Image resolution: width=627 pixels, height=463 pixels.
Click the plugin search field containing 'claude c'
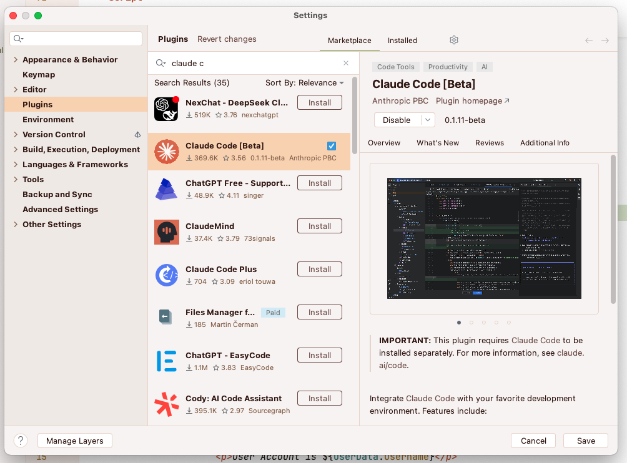(254, 63)
